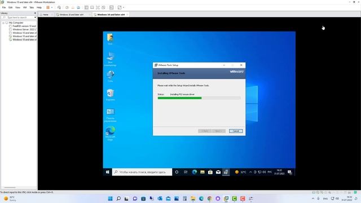The height and width of the screenshot is (203, 361).
Task: Close the VMware Tools Setup dialog
Action: [241, 65]
